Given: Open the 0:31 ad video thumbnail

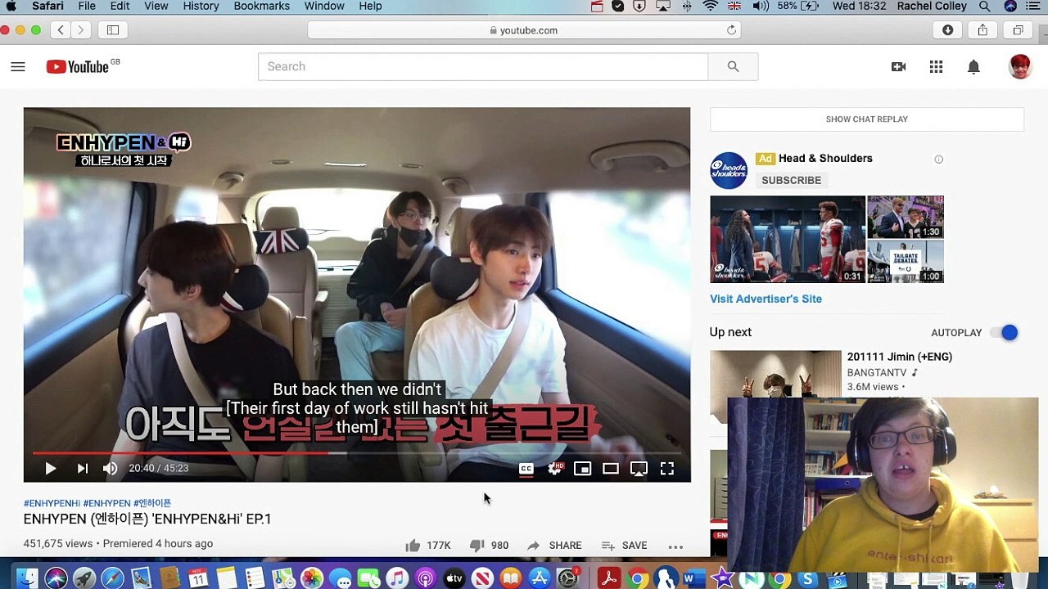Looking at the screenshot, I should pos(788,239).
